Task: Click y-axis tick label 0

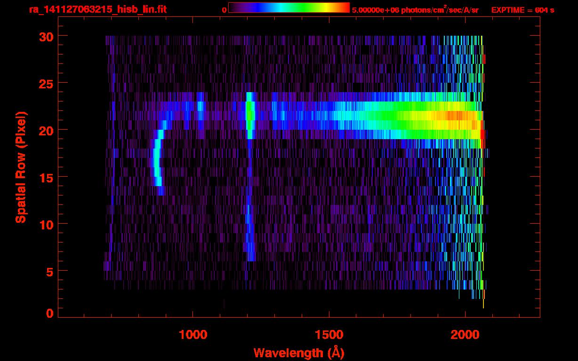Action: 50,314
